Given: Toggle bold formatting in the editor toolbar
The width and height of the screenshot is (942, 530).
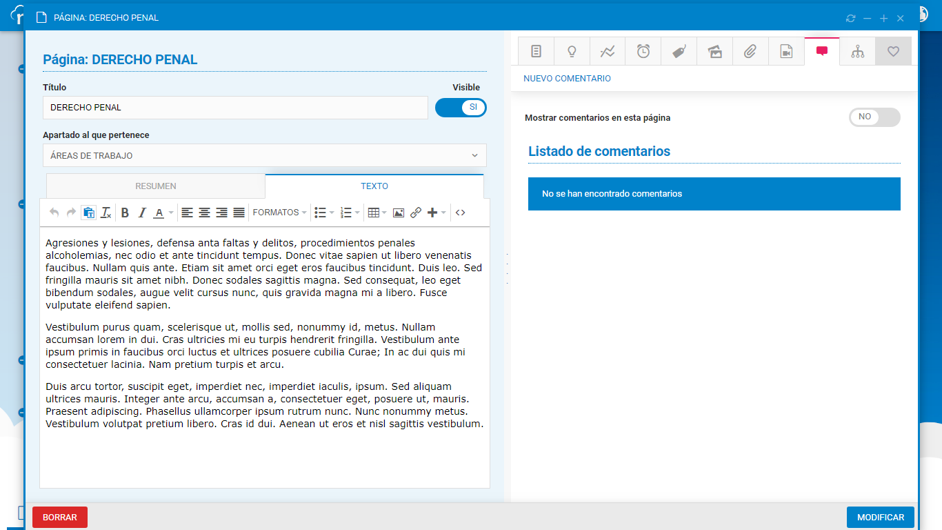Looking at the screenshot, I should [x=125, y=213].
